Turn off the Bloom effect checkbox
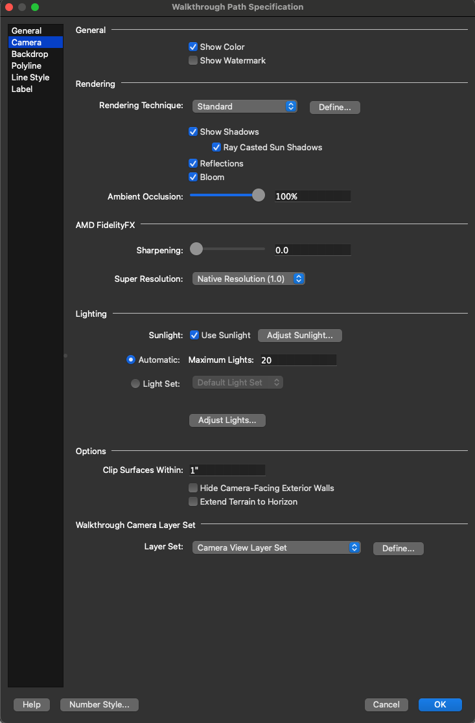Image resolution: width=475 pixels, height=723 pixels. click(193, 177)
